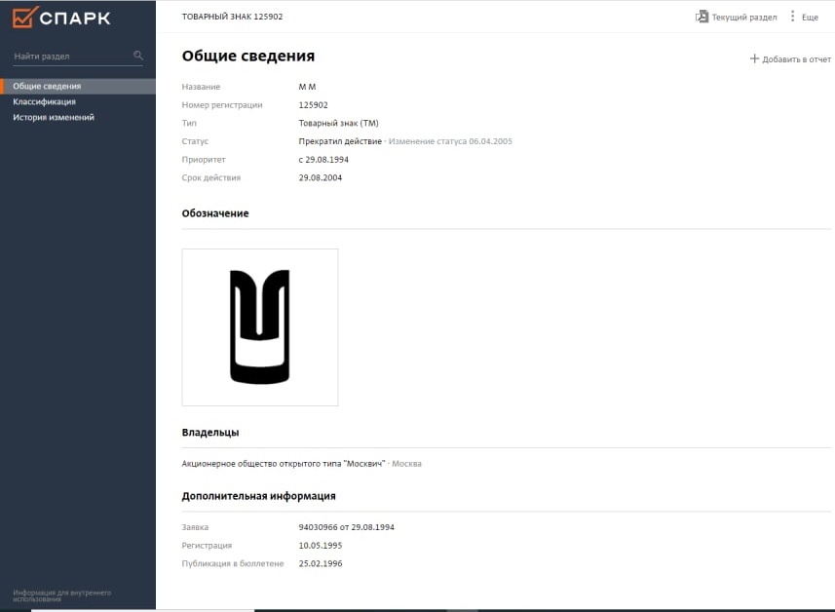Click the export icon beside Текущий раздел
The width and height of the screenshot is (835, 612).
702,17
